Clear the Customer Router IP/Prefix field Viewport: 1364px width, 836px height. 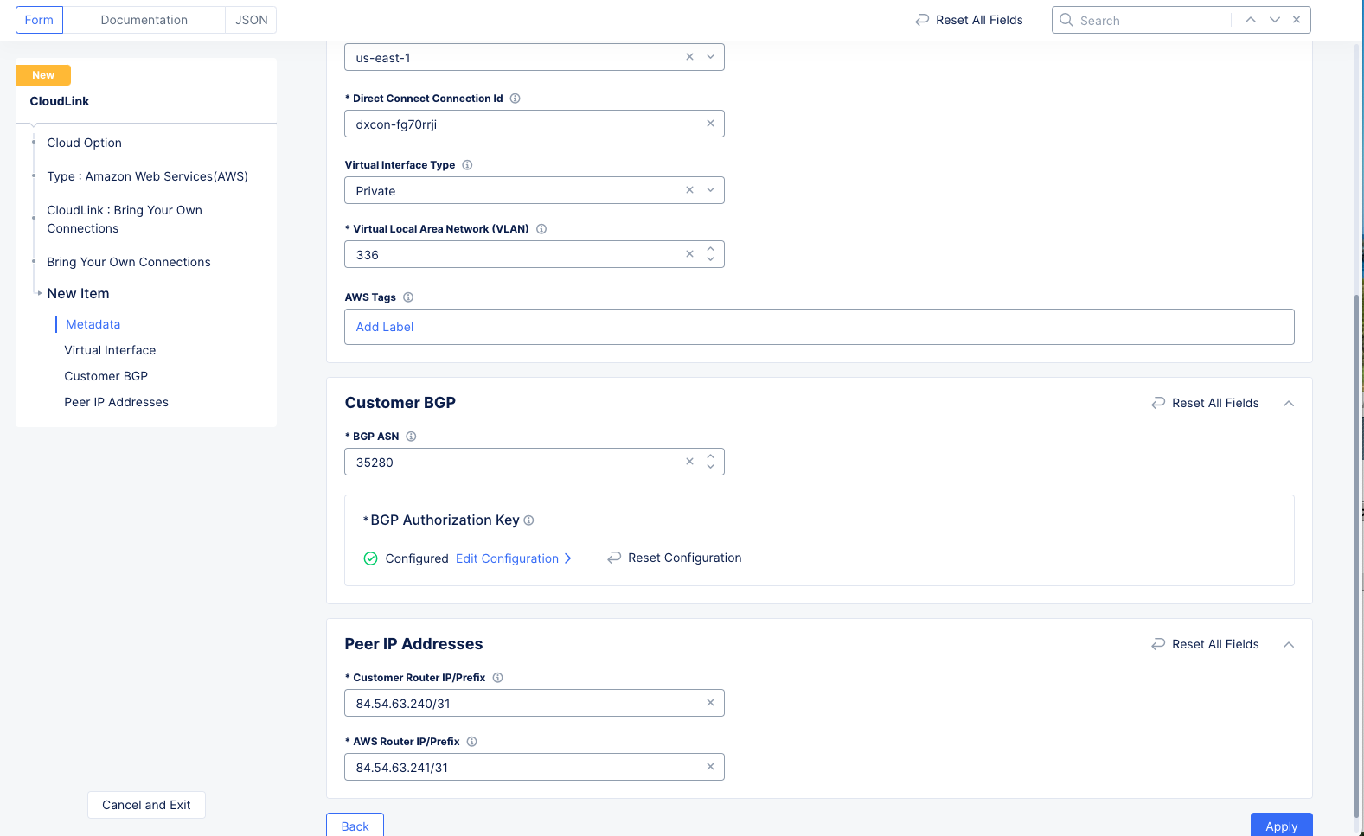coord(710,703)
